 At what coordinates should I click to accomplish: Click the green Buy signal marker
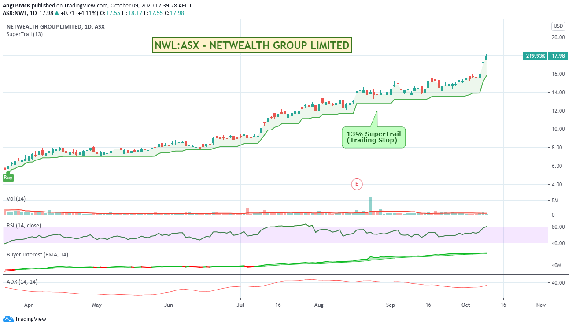click(x=8, y=178)
